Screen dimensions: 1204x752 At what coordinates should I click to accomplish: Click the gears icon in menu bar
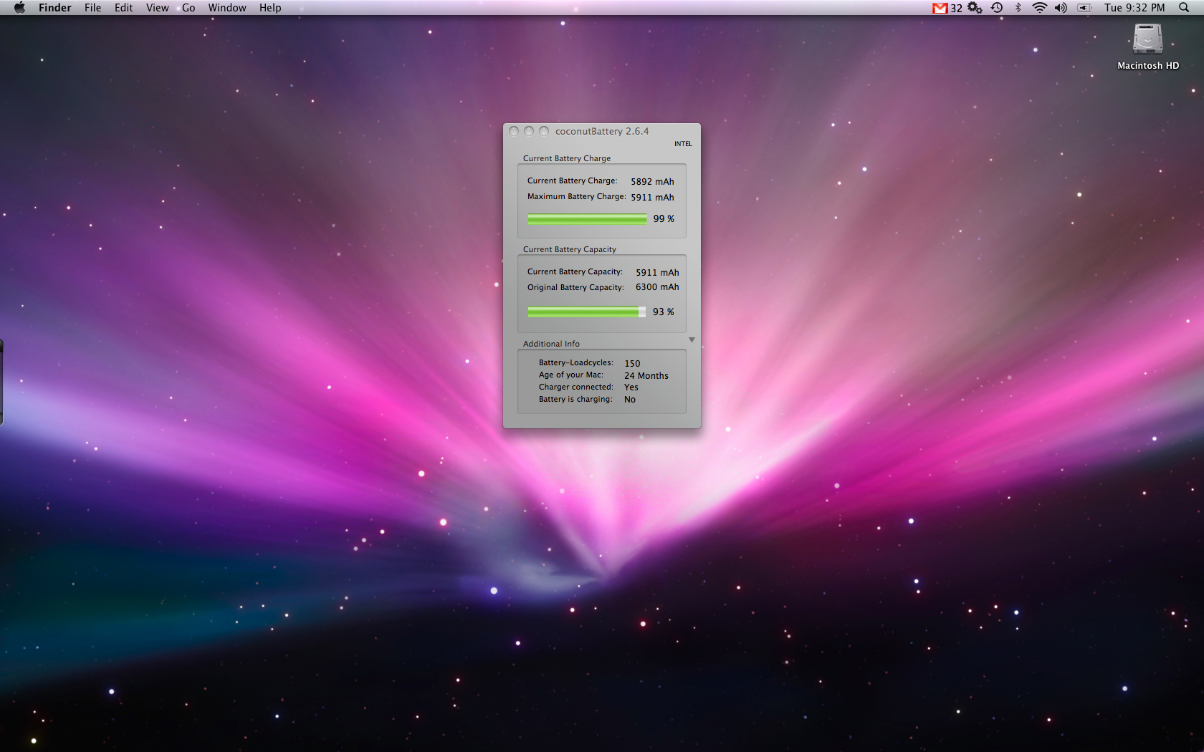click(x=975, y=8)
